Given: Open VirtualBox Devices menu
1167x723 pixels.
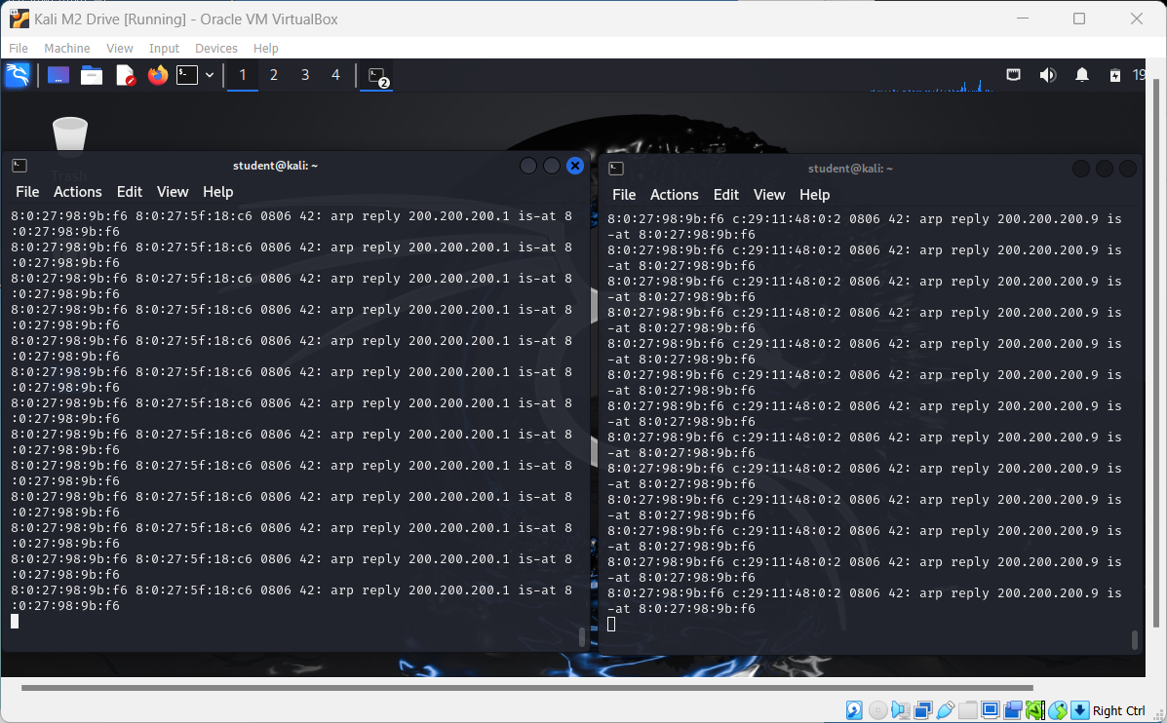Looking at the screenshot, I should coord(216,49).
